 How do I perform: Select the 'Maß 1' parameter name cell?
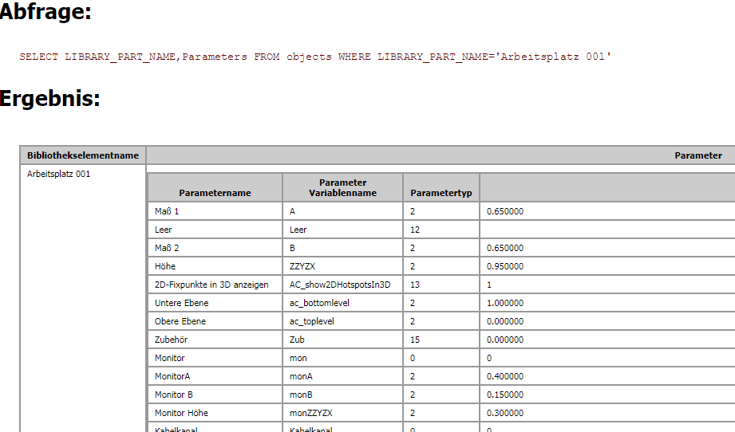coord(215,211)
